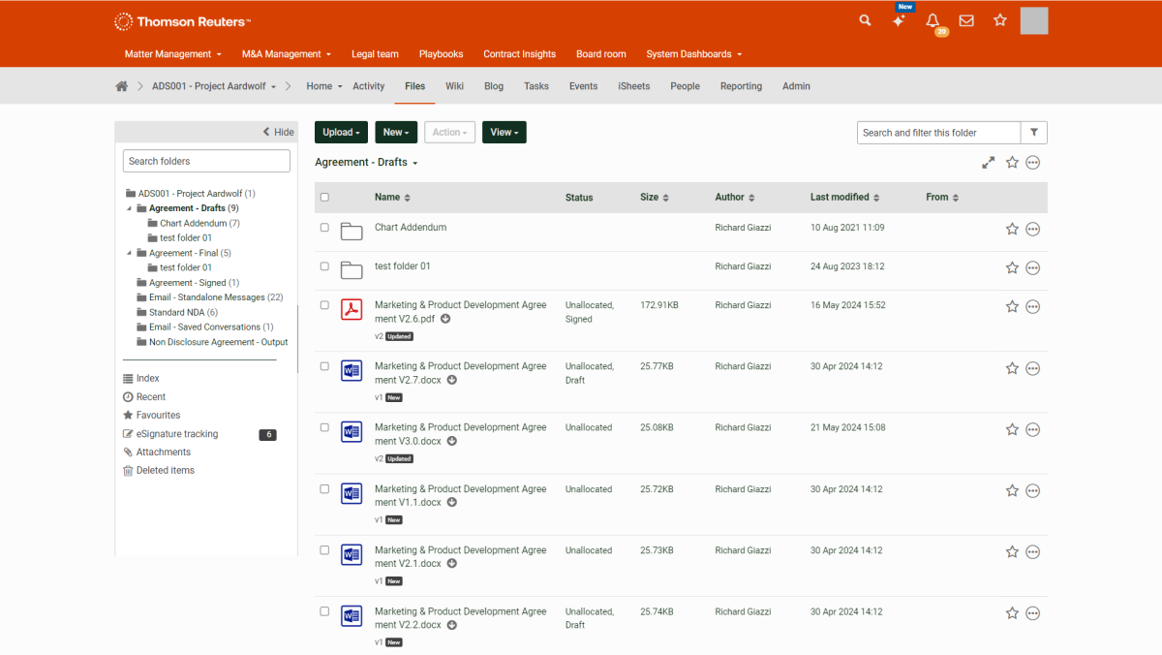
Task: Expand folder view to full screen
Action: click(x=988, y=163)
